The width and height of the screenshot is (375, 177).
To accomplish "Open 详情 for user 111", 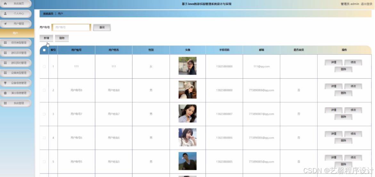I will coord(334,63).
